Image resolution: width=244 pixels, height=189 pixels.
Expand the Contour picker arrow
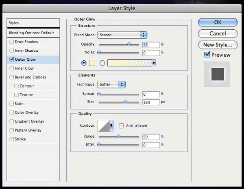(x=111, y=126)
